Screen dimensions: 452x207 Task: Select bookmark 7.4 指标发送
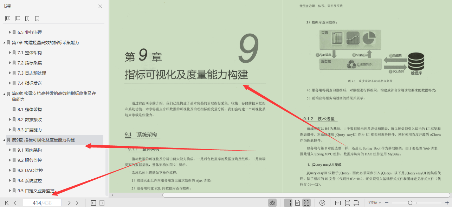pyautogui.click(x=30, y=83)
